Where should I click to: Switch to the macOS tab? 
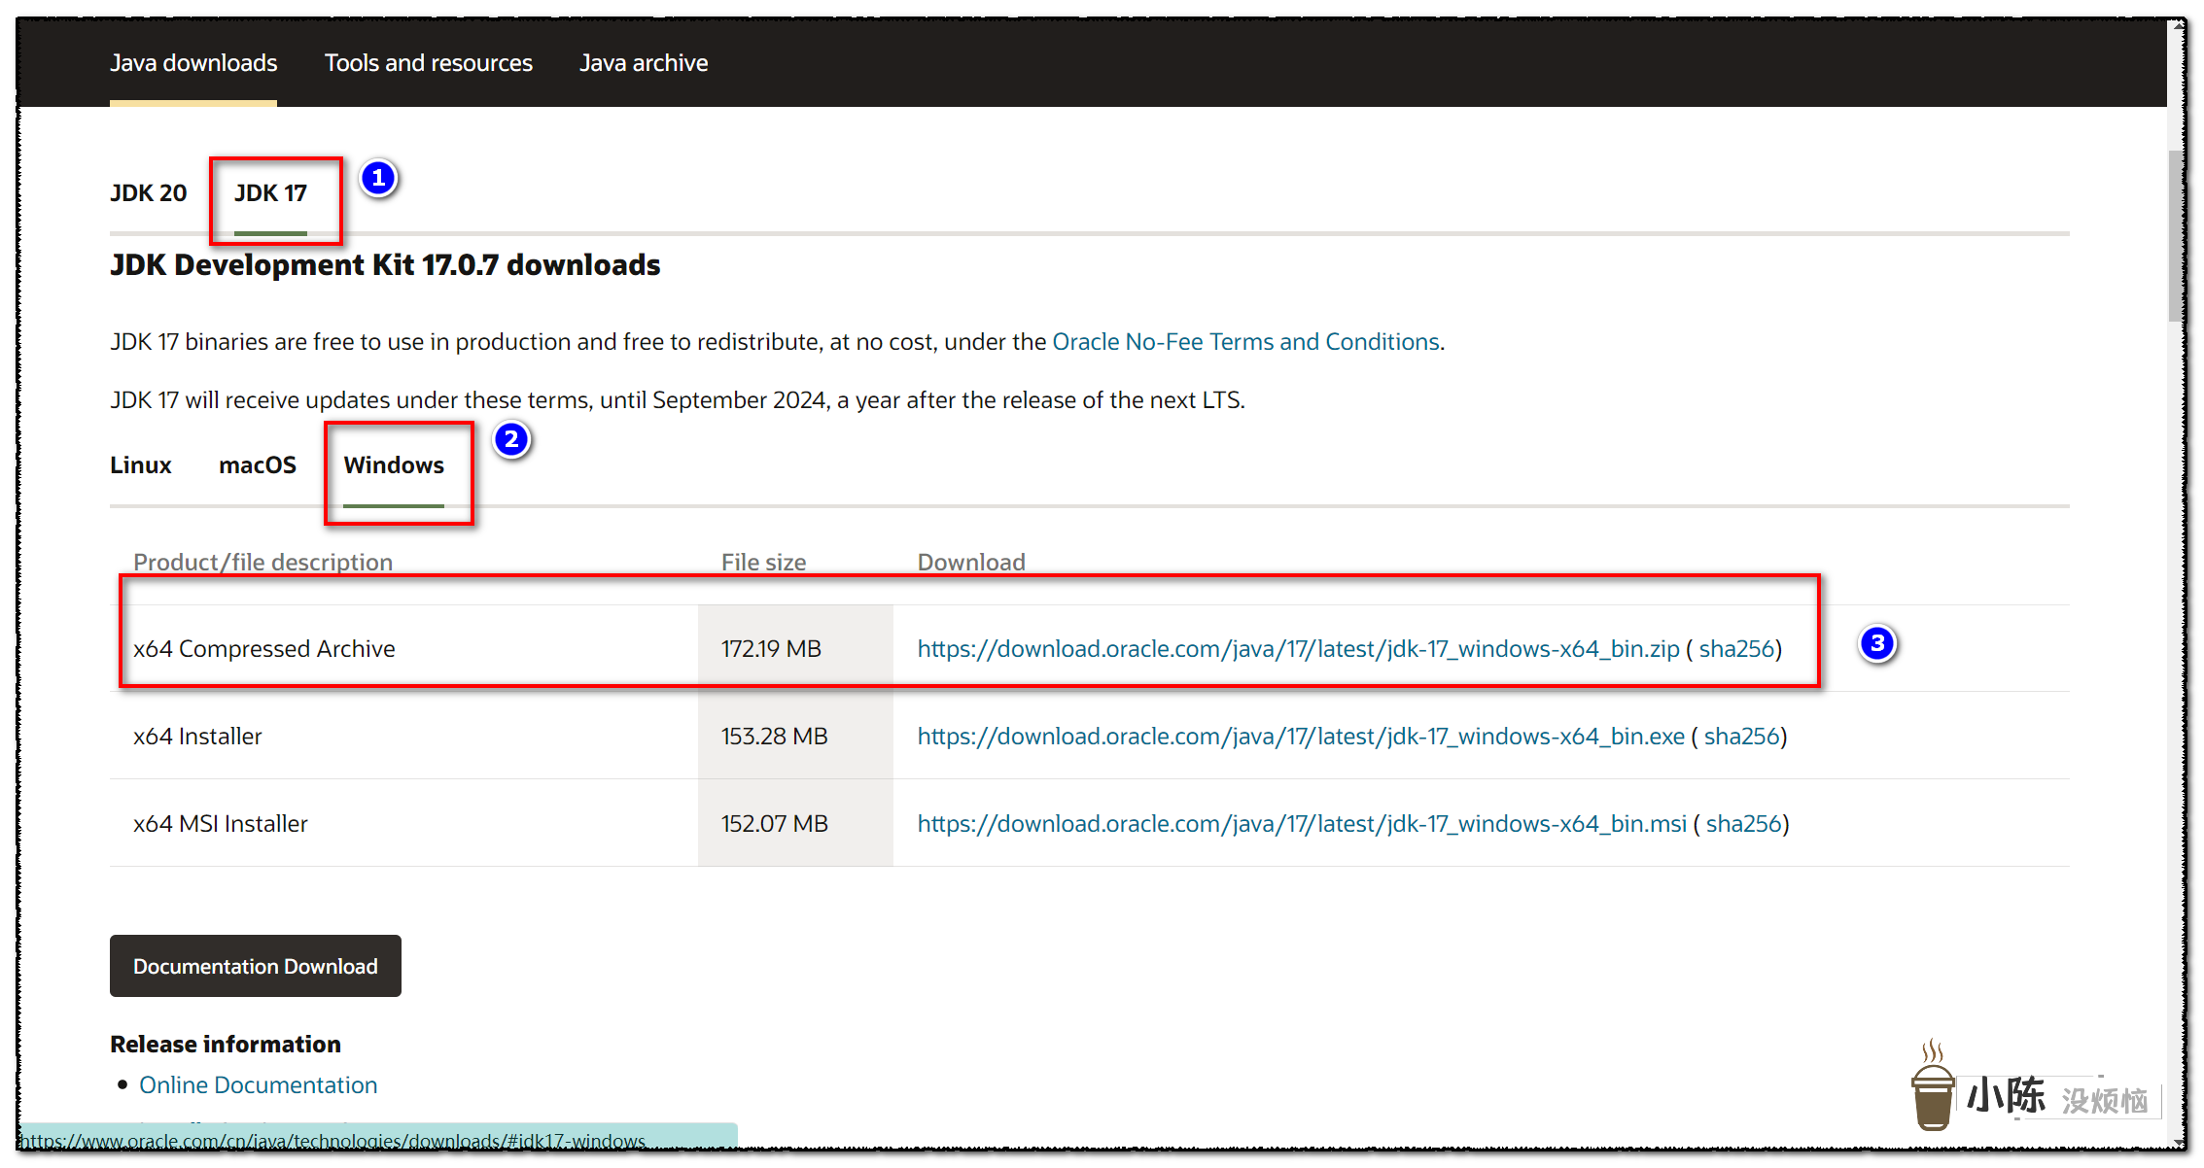tap(257, 465)
